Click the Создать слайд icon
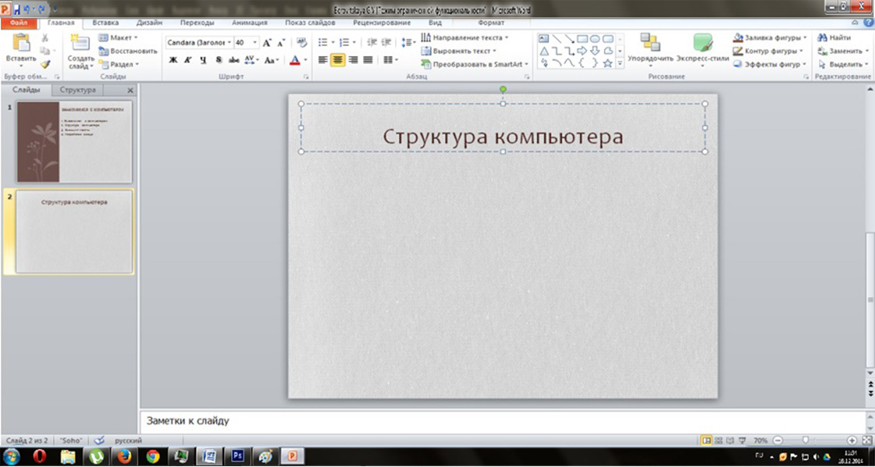The image size is (875, 467). coord(80,45)
